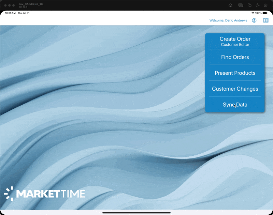Open the grid layout icon at top right
The height and width of the screenshot is (215, 273).
[x=266, y=20]
